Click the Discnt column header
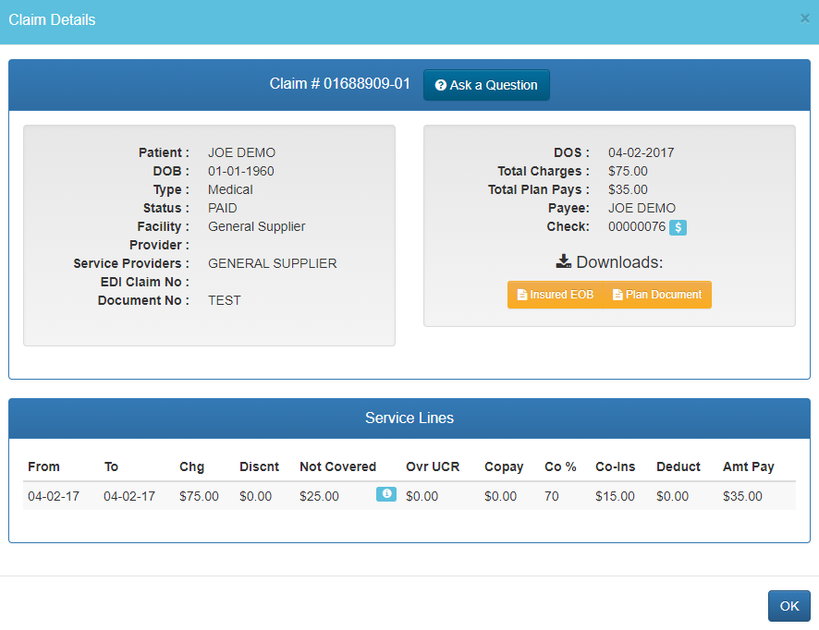The height and width of the screenshot is (630, 819). (x=259, y=466)
